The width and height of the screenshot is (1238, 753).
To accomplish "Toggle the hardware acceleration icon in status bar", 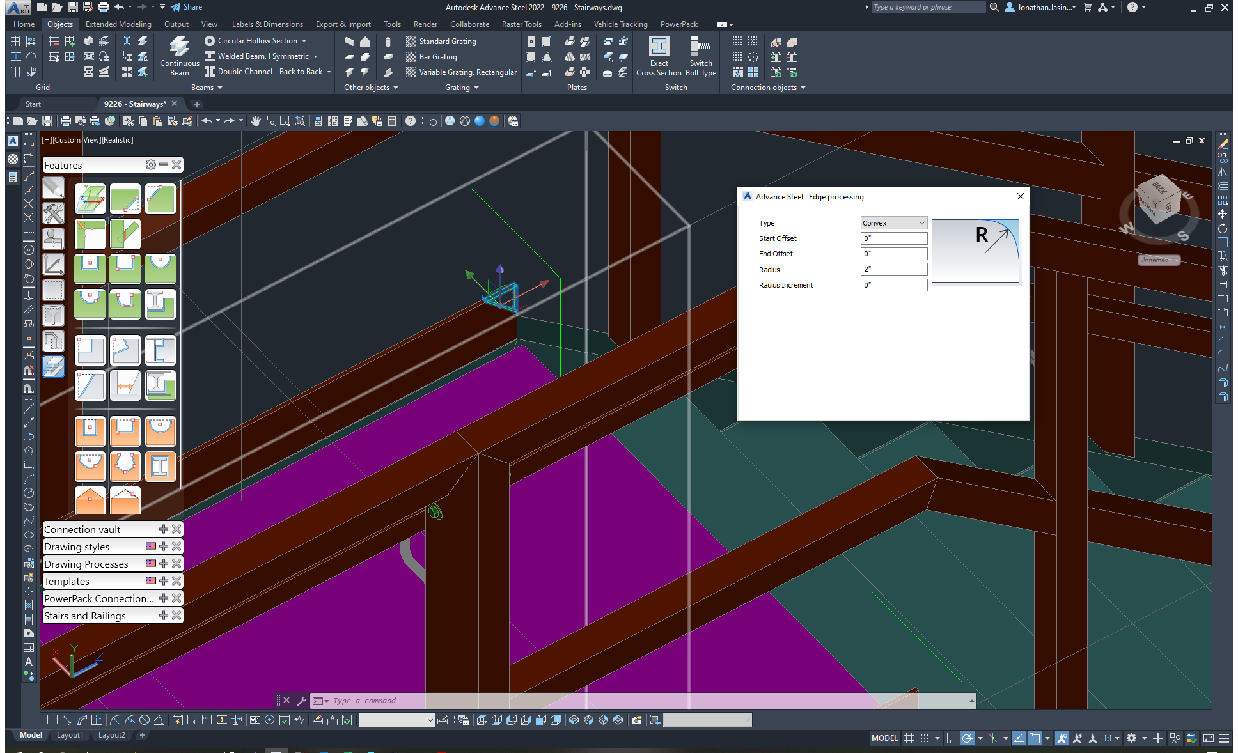I will [1191, 738].
